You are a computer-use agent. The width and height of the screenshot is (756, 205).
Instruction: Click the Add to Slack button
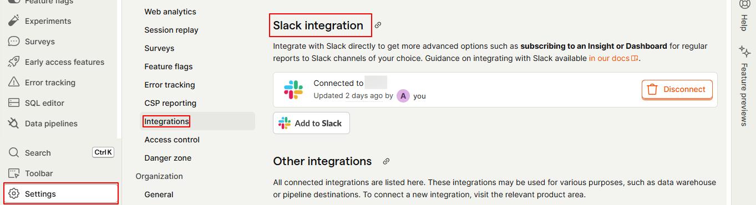(x=311, y=123)
